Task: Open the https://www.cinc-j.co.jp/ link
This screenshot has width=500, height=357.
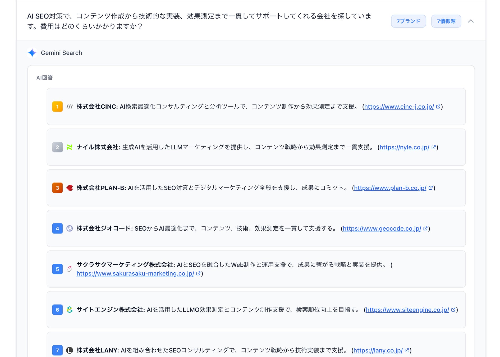Action: (399, 107)
